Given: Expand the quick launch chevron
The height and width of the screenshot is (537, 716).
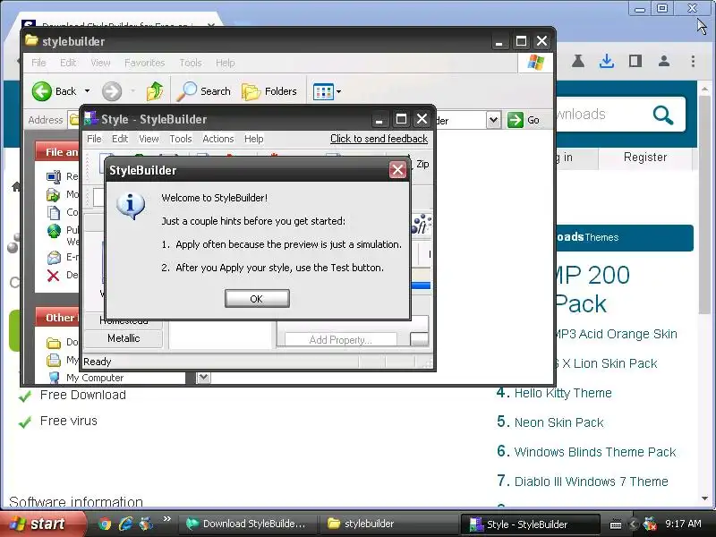Looking at the screenshot, I should click(166, 519).
